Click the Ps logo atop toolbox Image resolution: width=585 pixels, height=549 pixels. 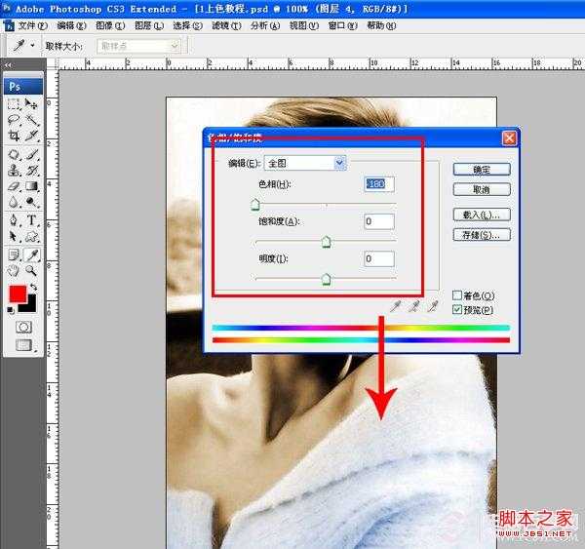point(23,86)
